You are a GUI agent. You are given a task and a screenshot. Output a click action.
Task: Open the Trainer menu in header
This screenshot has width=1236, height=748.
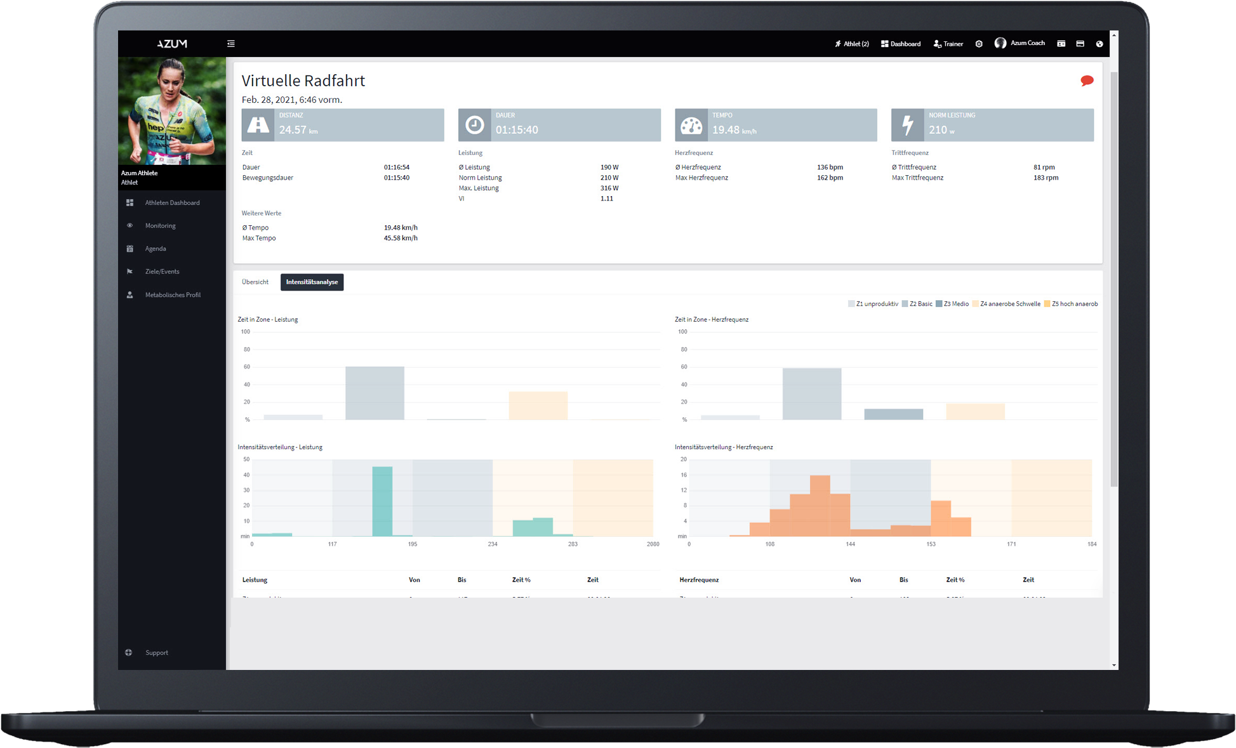(948, 44)
